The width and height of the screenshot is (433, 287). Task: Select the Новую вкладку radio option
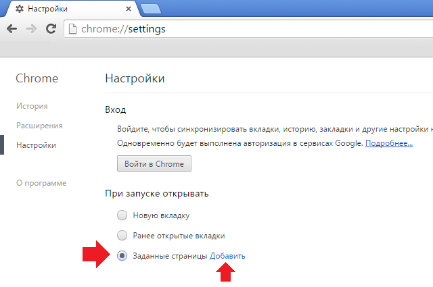(122, 215)
